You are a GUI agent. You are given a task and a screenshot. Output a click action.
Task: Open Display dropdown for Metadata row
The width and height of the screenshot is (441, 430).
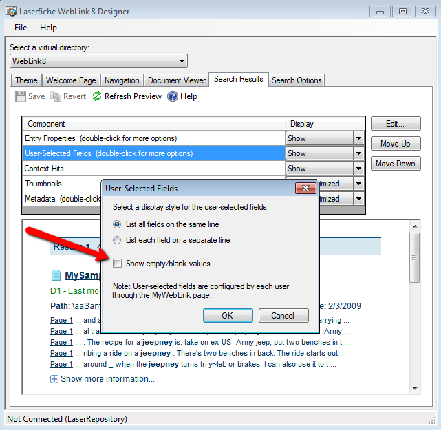click(x=358, y=199)
